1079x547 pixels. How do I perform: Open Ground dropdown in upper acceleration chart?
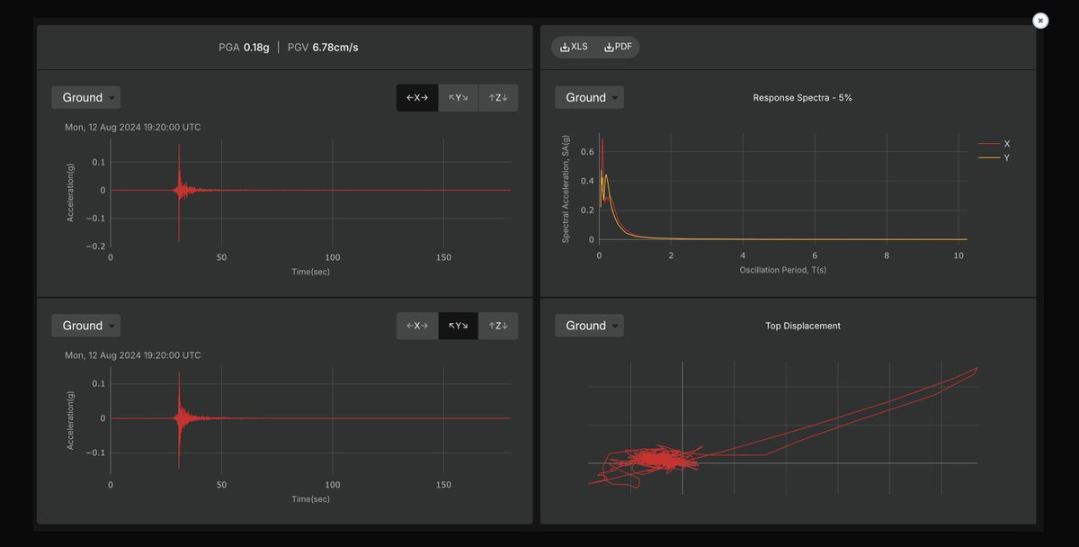coord(85,97)
